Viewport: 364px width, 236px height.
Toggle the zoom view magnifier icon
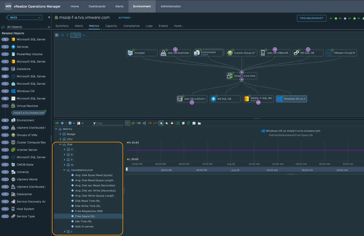(x=161, y=123)
